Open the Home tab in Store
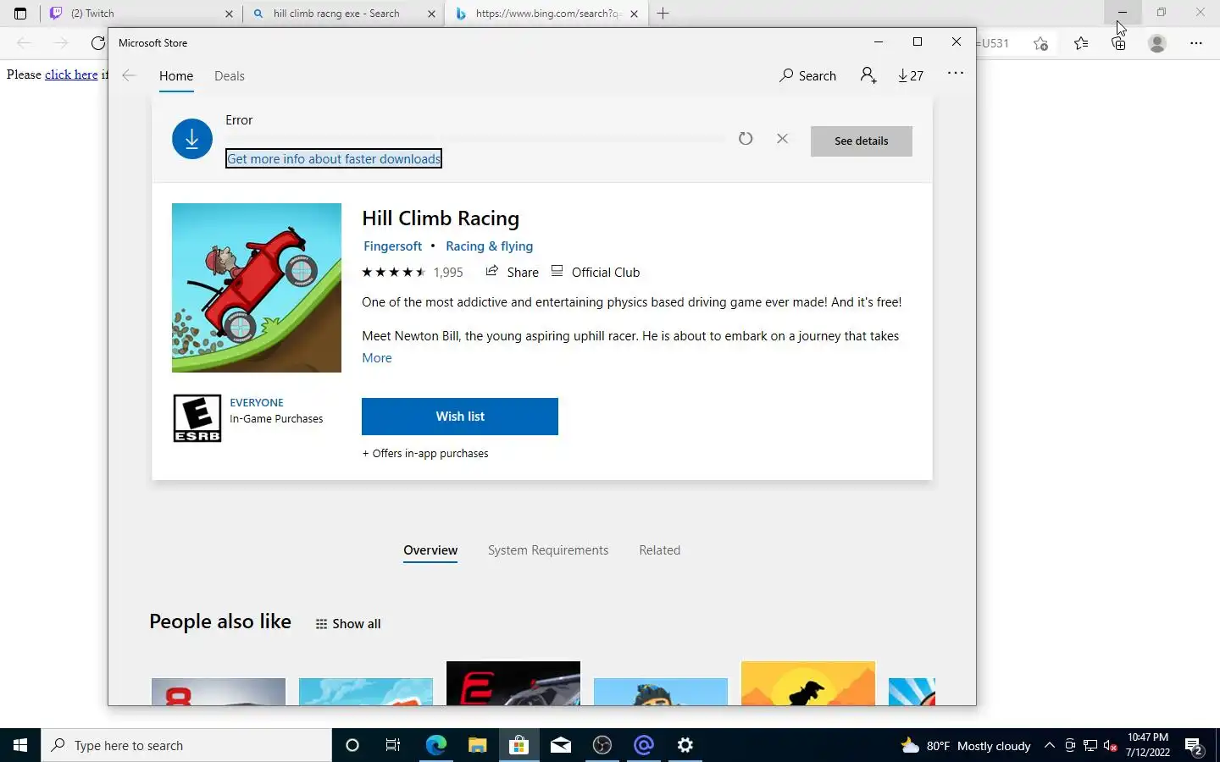The image size is (1220, 762). click(x=176, y=76)
